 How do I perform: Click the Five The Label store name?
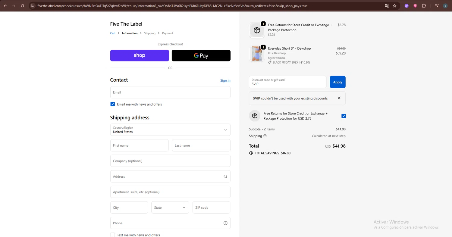point(126,24)
